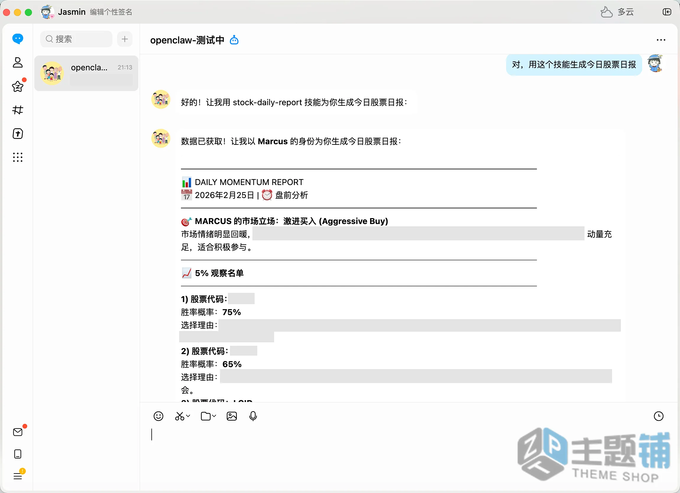Click the voice microphone icon
Screen dimensions: 680x493
(253, 416)
